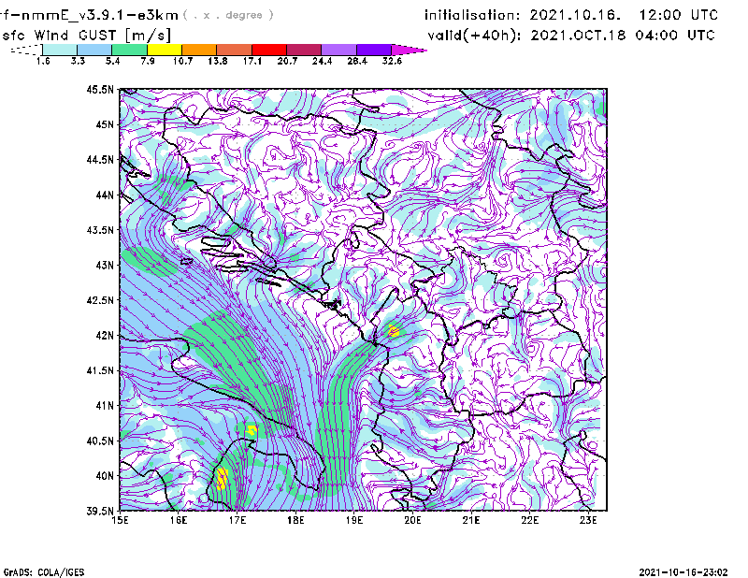This screenshot has height=578, width=748.
Task: Click the '42.5N' latitude label
Action: click(100, 300)
